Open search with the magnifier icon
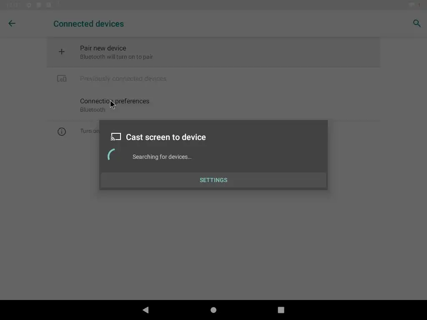The height and width of the screenshot is (320, 427). pos(417,23)
